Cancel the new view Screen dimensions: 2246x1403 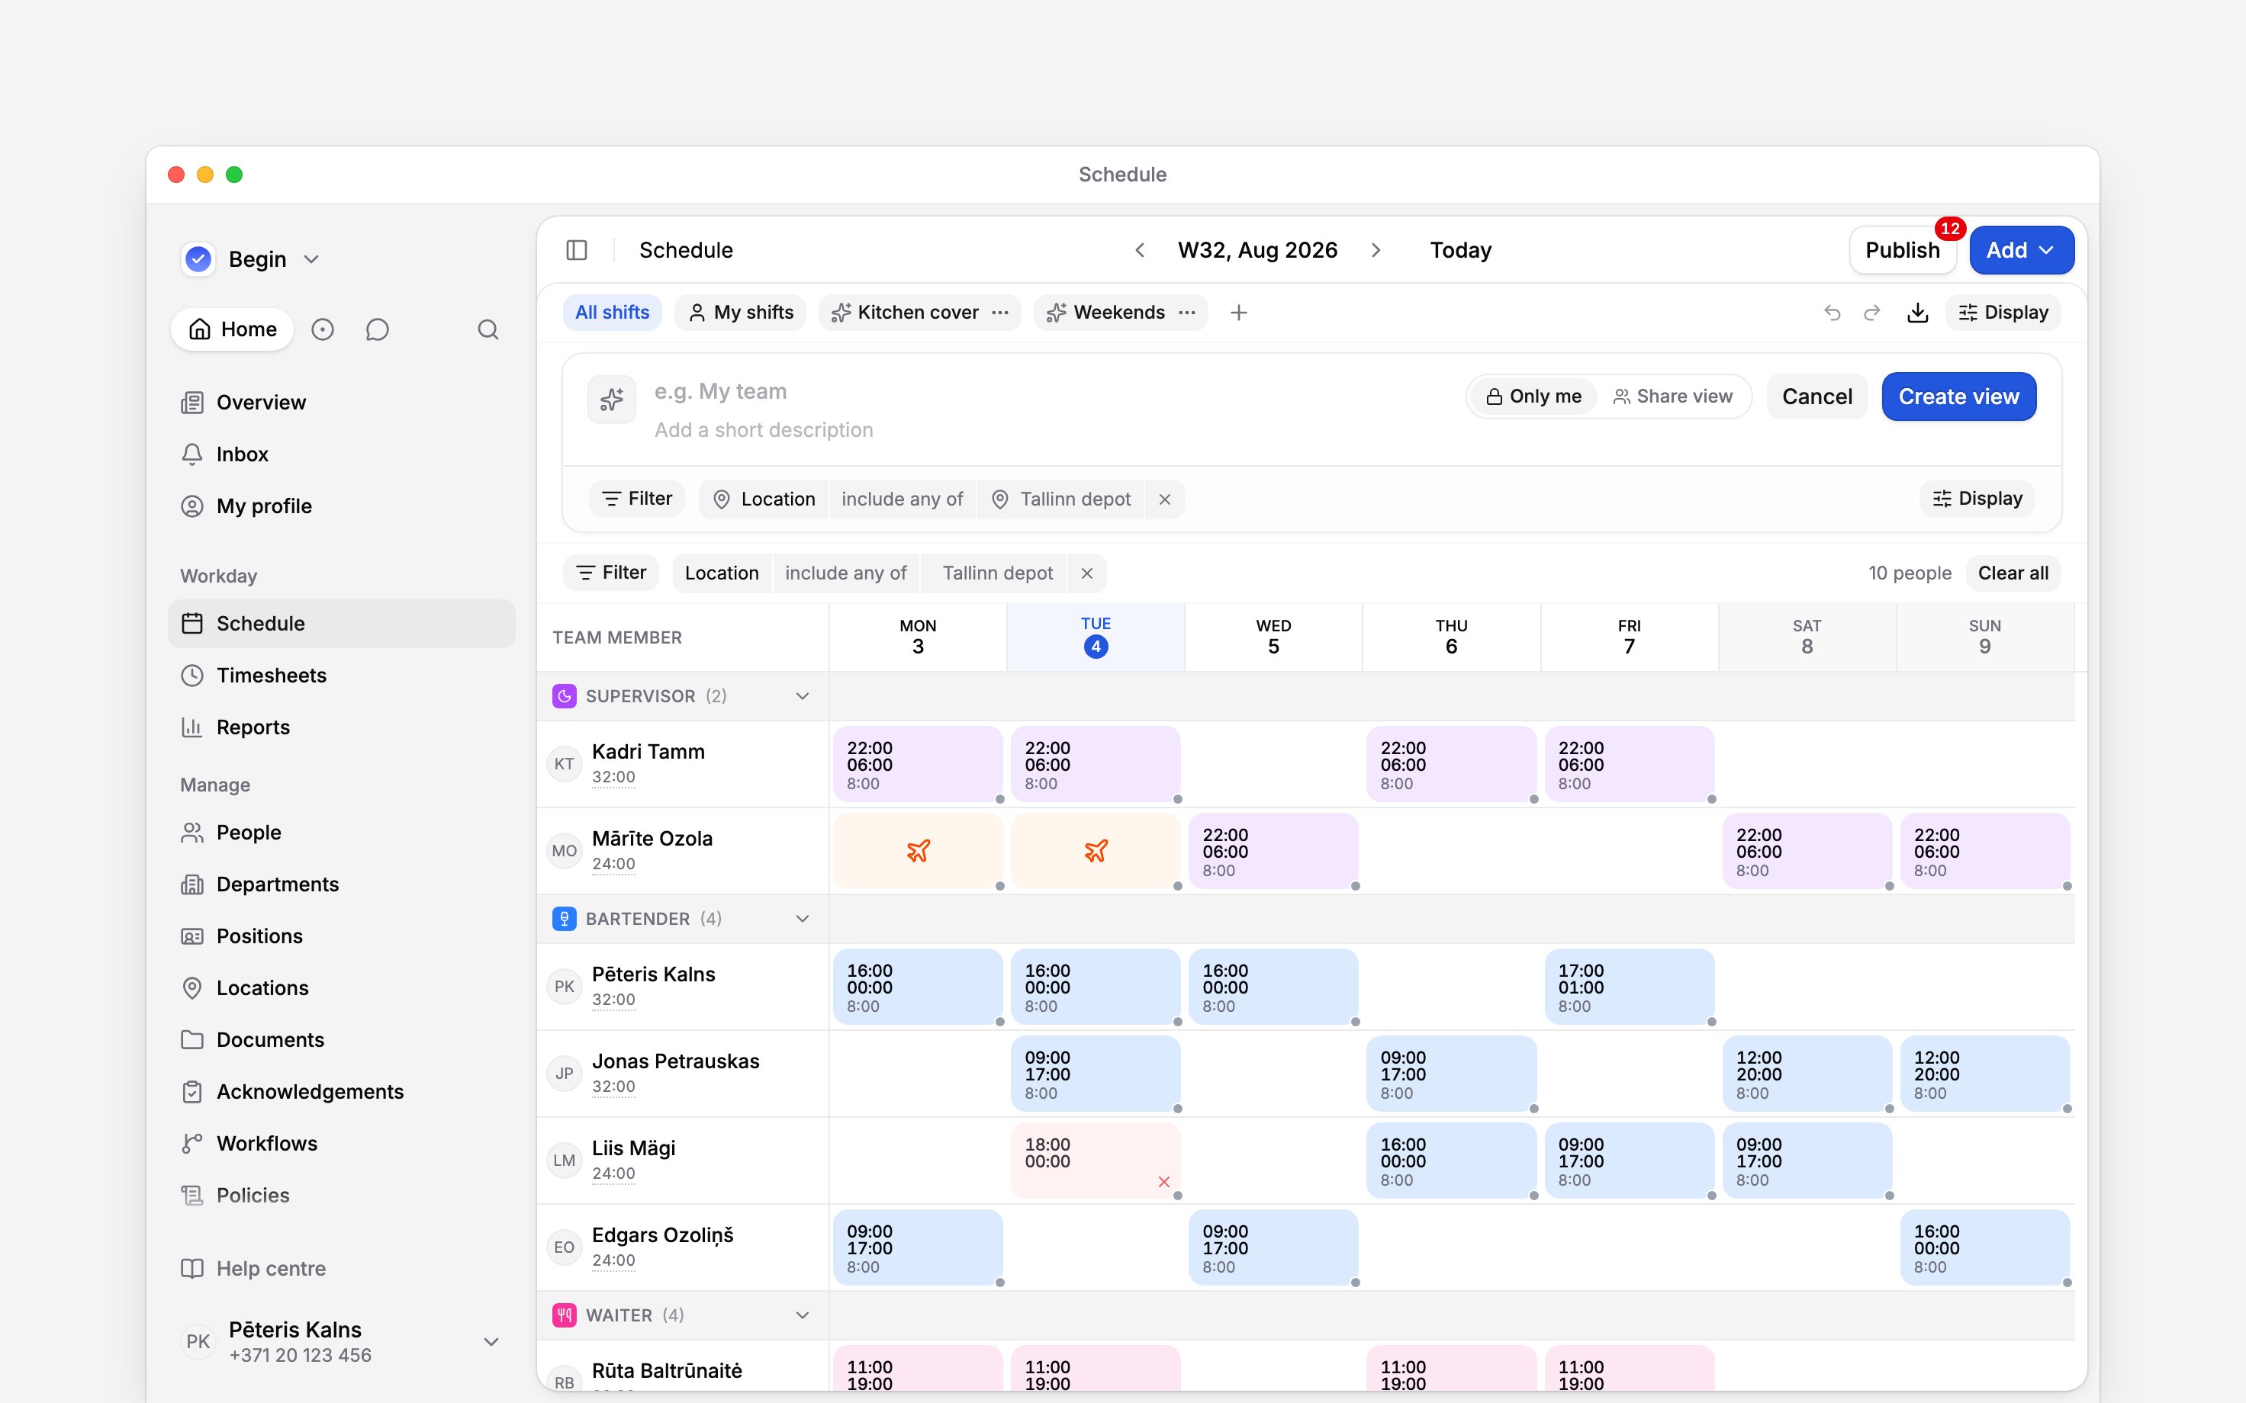[x=1816, y=397]
